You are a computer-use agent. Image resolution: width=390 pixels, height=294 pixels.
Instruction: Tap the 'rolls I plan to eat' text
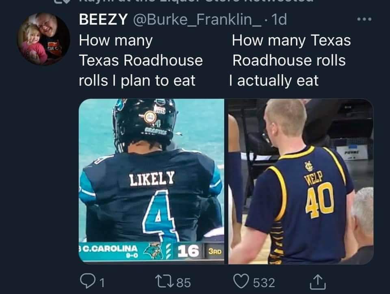(x=137, y=80)
